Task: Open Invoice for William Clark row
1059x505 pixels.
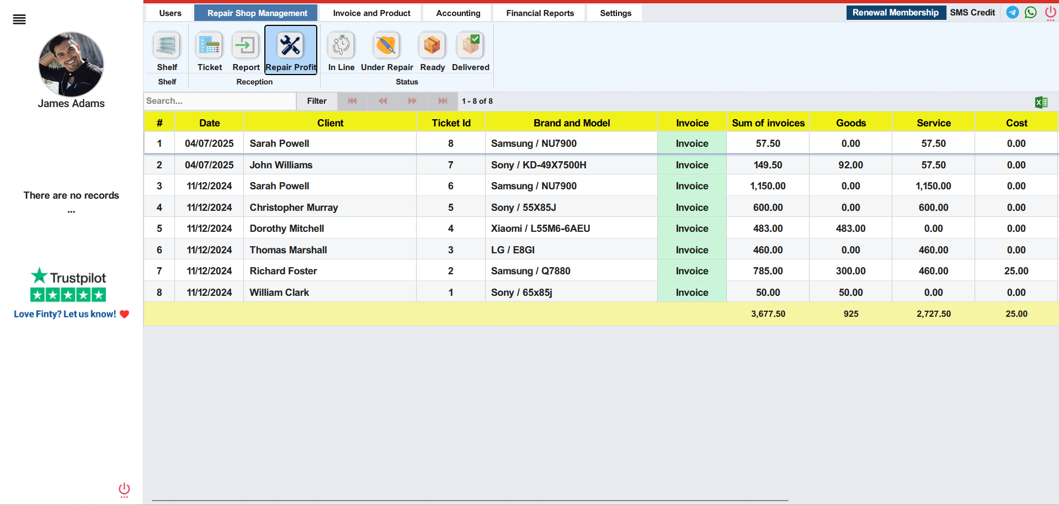Action: (692, 293)
